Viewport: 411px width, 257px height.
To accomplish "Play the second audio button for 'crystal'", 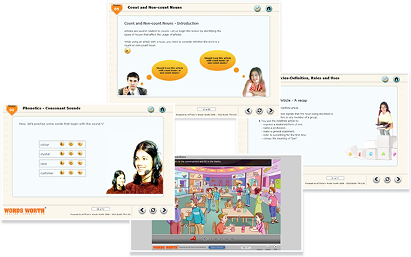I will [x=71, y=153].
